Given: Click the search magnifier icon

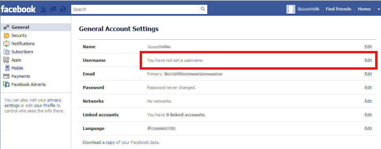Looking at the screenshot, I should pyautogui.click(x=203, y=9).
